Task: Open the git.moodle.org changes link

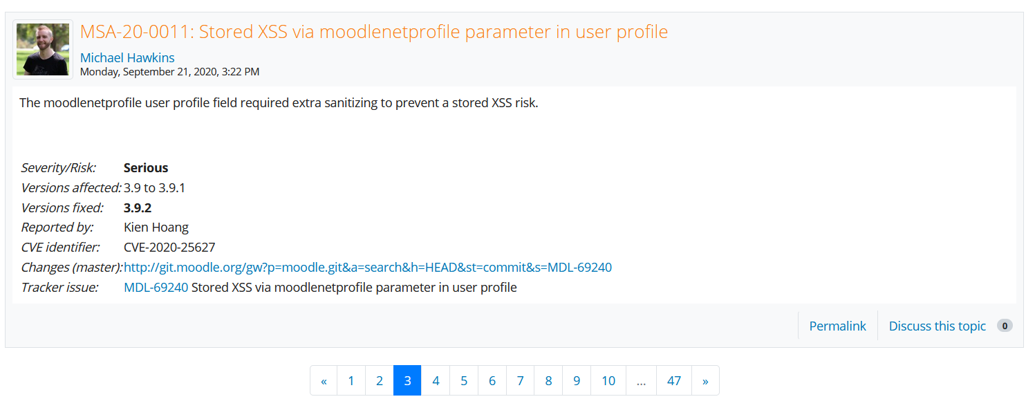Action: [x=367, y=267]
